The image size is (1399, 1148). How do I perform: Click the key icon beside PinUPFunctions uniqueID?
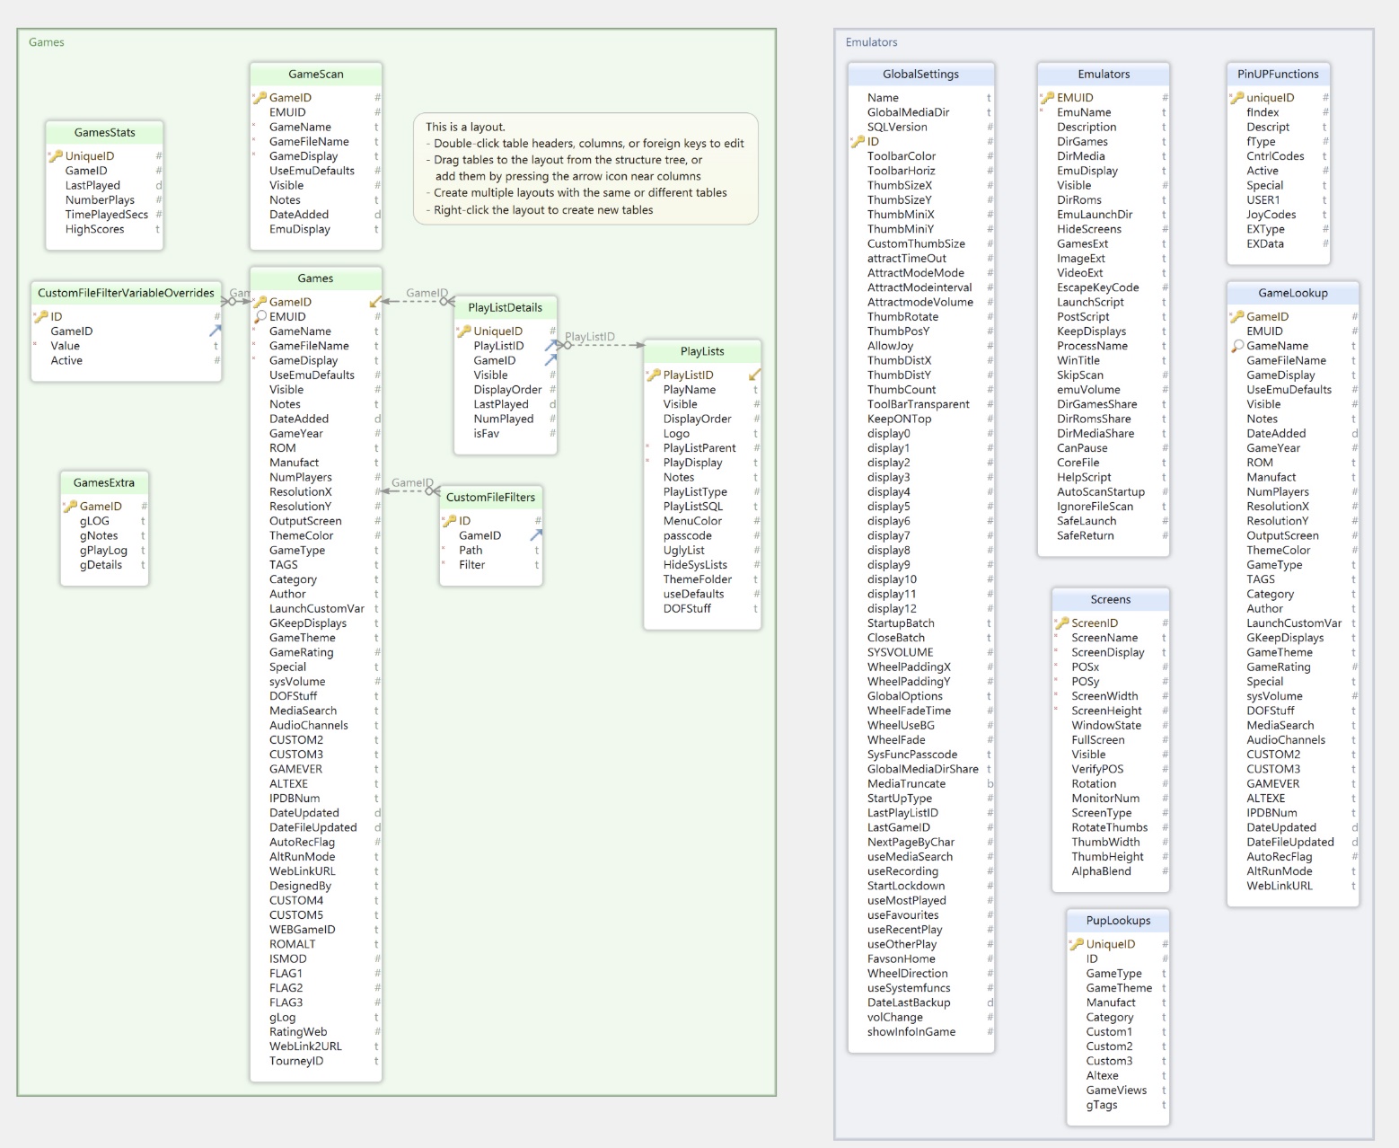pos(1236,98)
